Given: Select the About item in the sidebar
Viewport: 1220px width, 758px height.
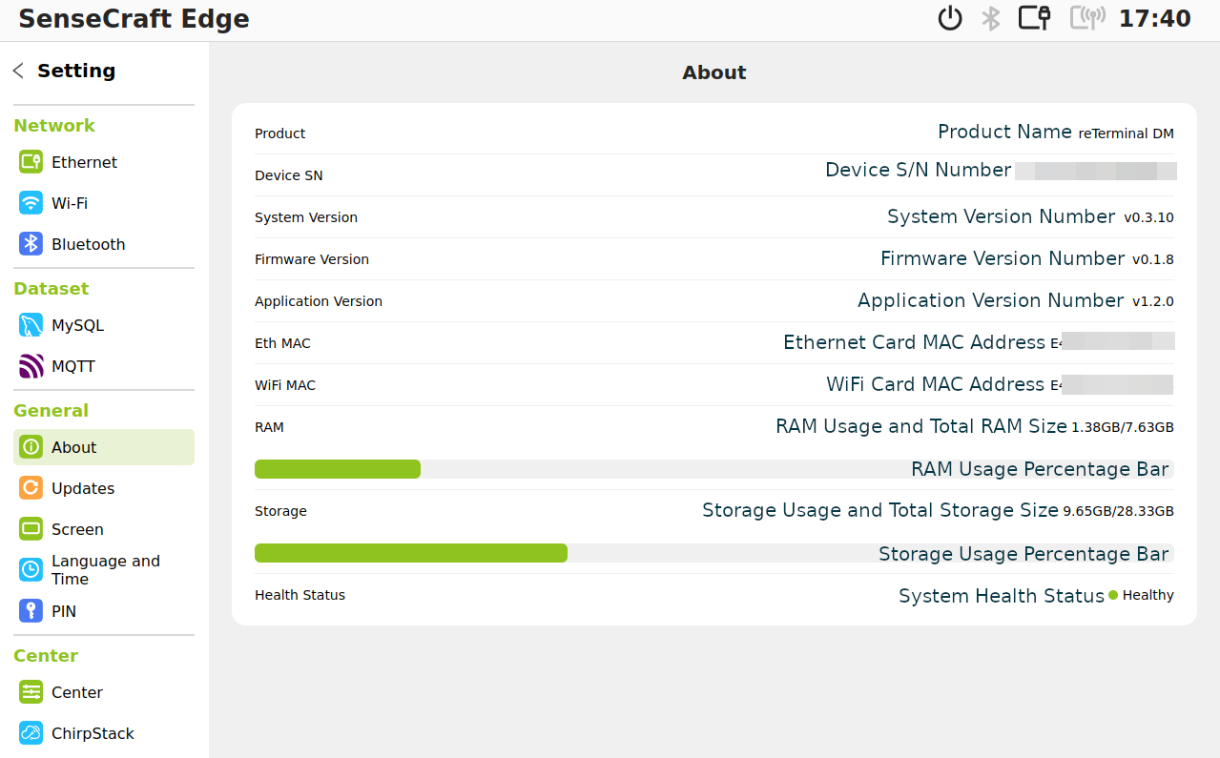Looking at the screenshot, I should (x=104, y=447).
